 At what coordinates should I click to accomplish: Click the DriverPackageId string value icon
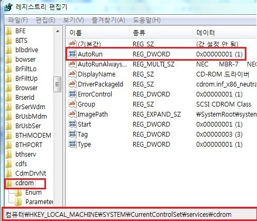(x=72, y=84)
